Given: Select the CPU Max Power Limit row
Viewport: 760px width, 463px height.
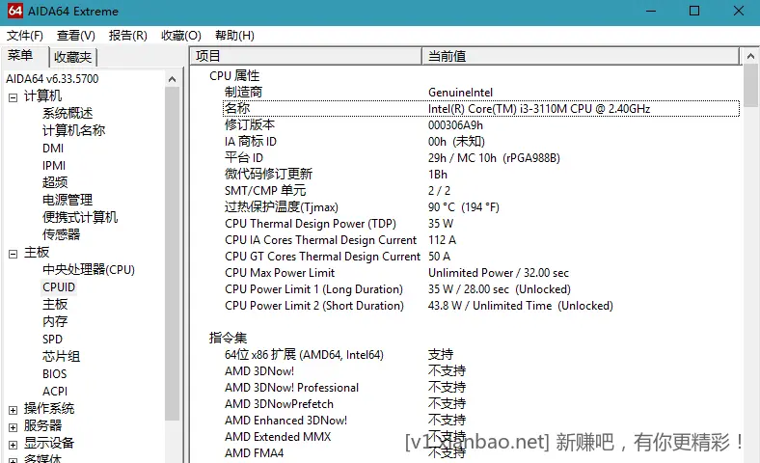Looking at the screenshot, I should pos(481,273).
